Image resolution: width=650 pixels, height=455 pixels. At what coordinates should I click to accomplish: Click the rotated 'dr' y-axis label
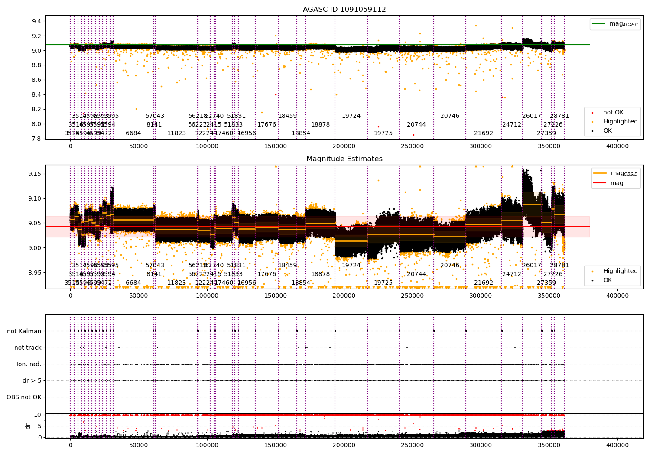28,426
